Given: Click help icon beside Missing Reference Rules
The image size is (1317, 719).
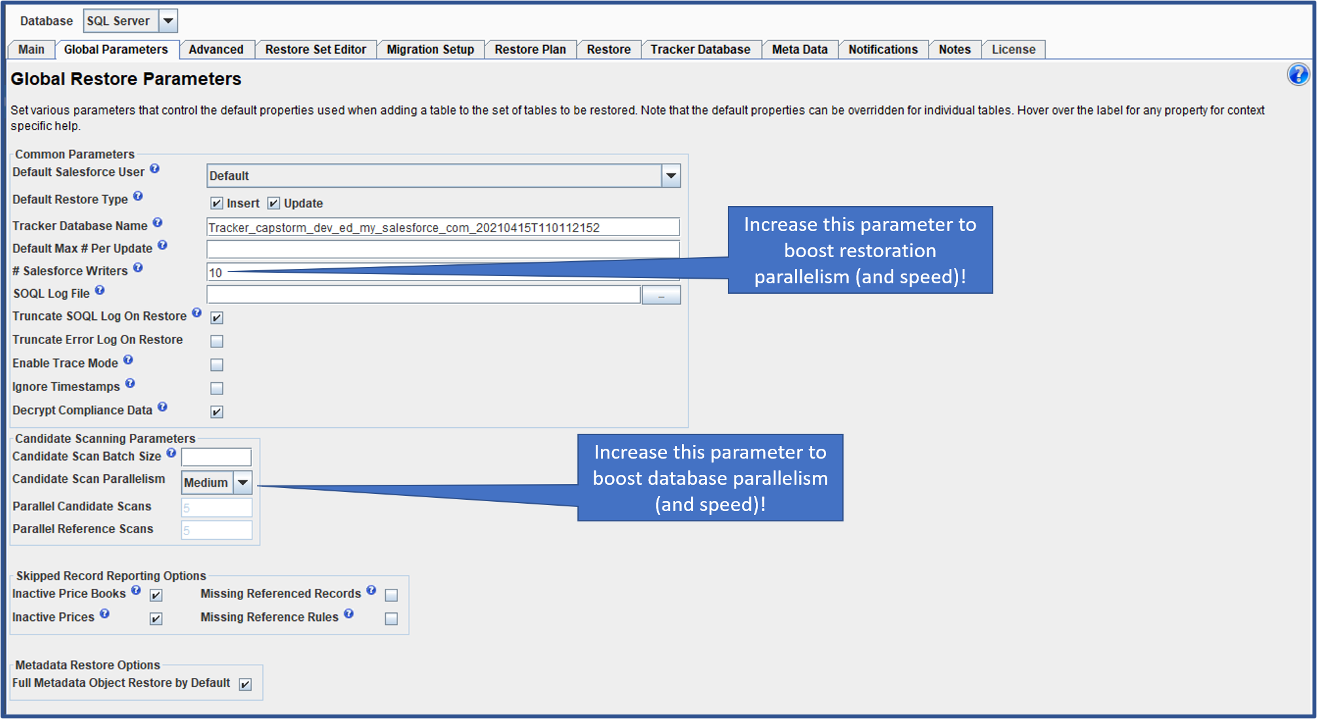Looking at the screenshot, I should click(x=349, y=614).
